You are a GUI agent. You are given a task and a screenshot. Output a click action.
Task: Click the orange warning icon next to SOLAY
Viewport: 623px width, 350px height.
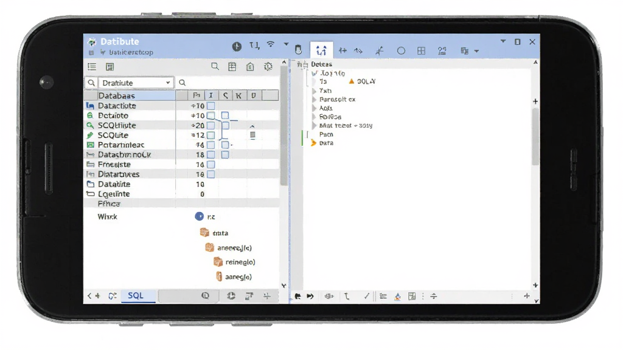point(351,81)
